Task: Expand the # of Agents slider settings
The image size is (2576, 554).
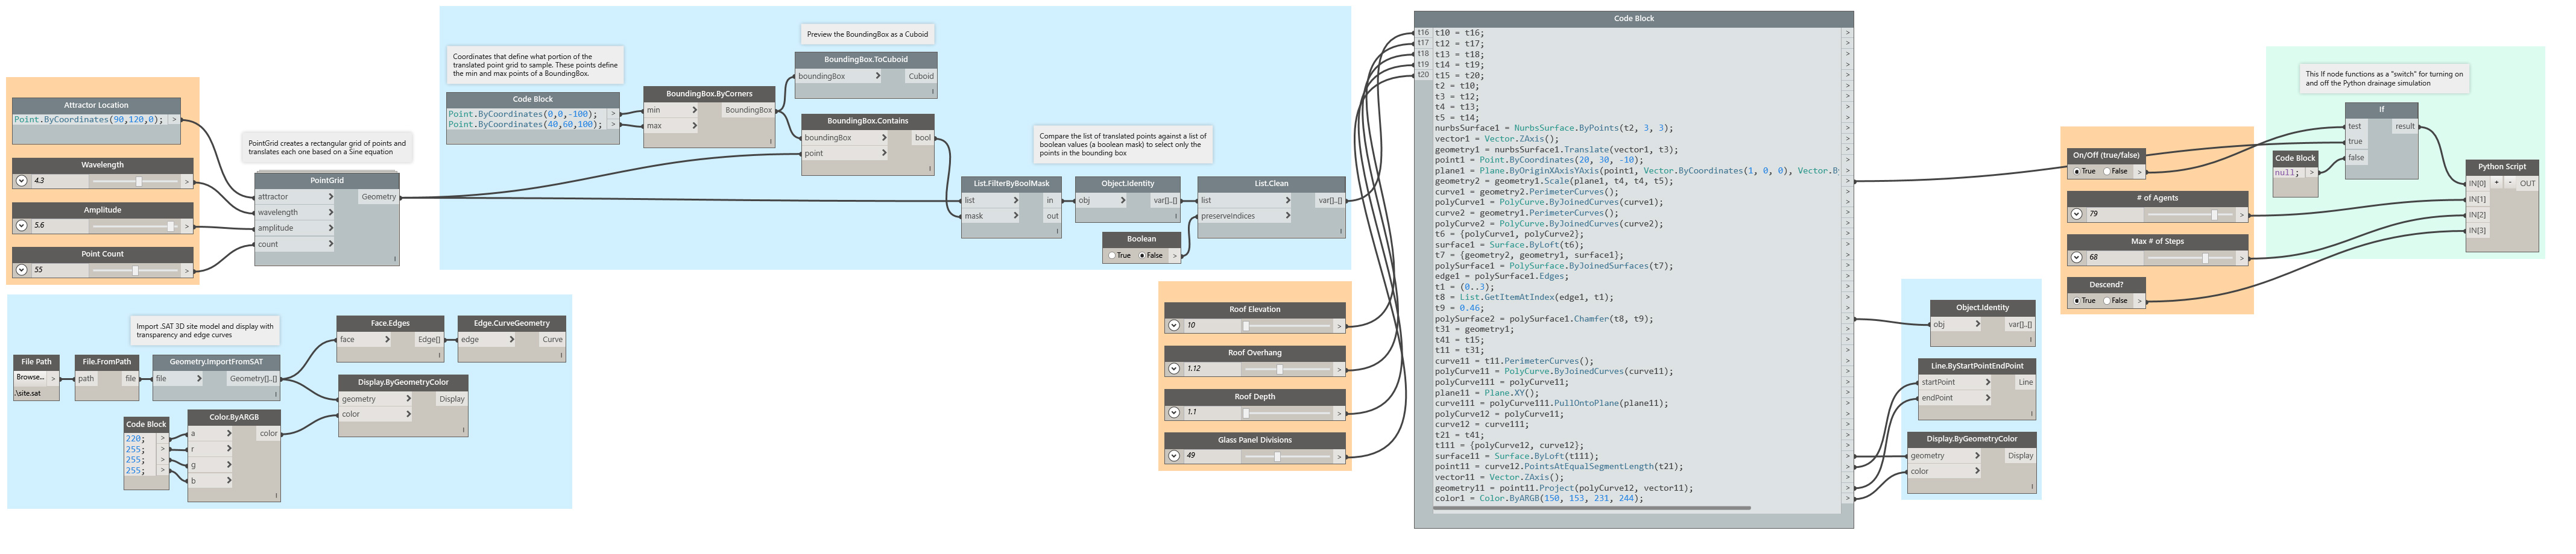Action: point(2077,214)
